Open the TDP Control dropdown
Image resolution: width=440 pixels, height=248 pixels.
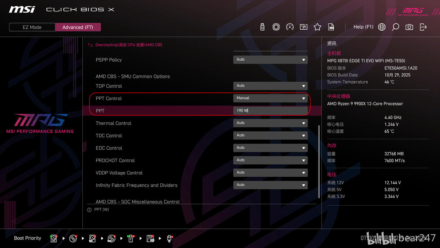coord(270,86)
